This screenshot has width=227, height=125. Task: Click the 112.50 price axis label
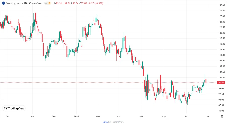pos(222,49)
